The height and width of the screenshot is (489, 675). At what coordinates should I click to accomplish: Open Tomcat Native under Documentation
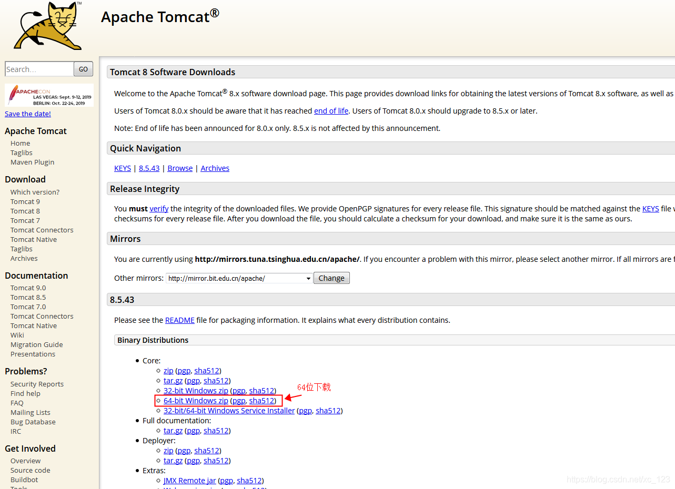(34, 326)
